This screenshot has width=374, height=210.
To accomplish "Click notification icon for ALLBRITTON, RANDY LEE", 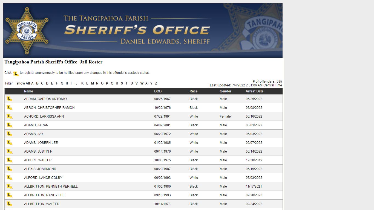I will point(10,195).
